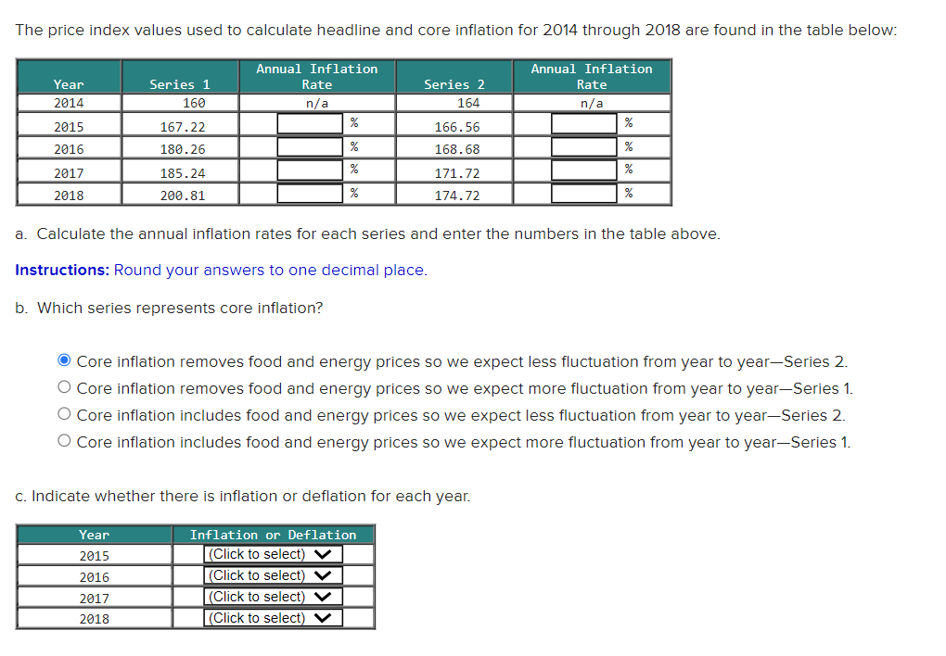
Task: Click the Series 1 inflation rate input for 2015
Action: [x=310, y=123]
